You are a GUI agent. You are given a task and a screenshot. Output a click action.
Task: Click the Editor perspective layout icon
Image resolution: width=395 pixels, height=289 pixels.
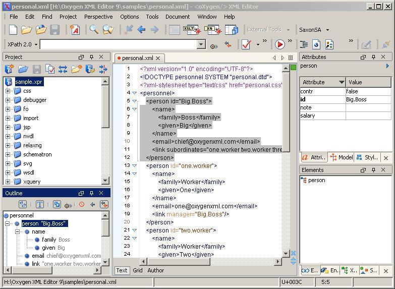tap(175, 30)
